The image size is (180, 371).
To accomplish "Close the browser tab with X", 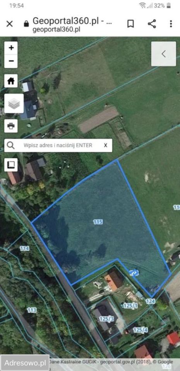I will point(9,24).
